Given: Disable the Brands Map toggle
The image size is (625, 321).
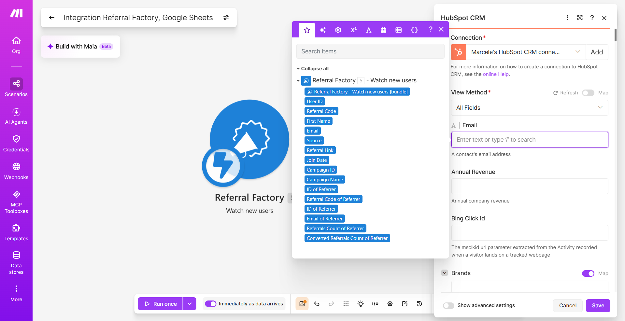Looking at the screenshot, I should pyautogui.click(x=588, y=273).
